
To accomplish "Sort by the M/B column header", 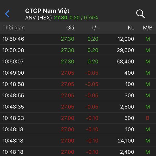I will [148, 28].
